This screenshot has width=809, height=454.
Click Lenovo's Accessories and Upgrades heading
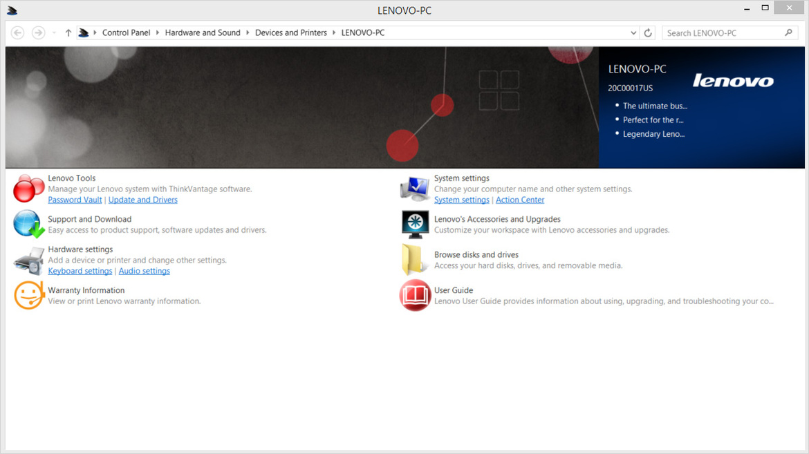coord(497,219)
